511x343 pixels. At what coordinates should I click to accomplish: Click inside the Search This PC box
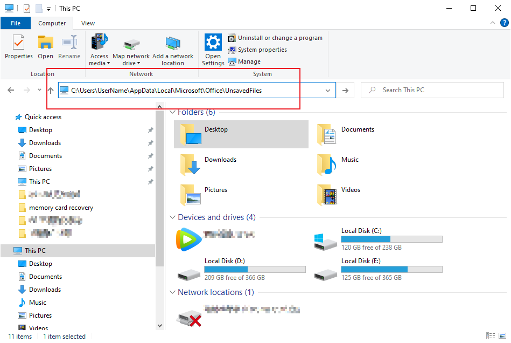coord(432,90)
